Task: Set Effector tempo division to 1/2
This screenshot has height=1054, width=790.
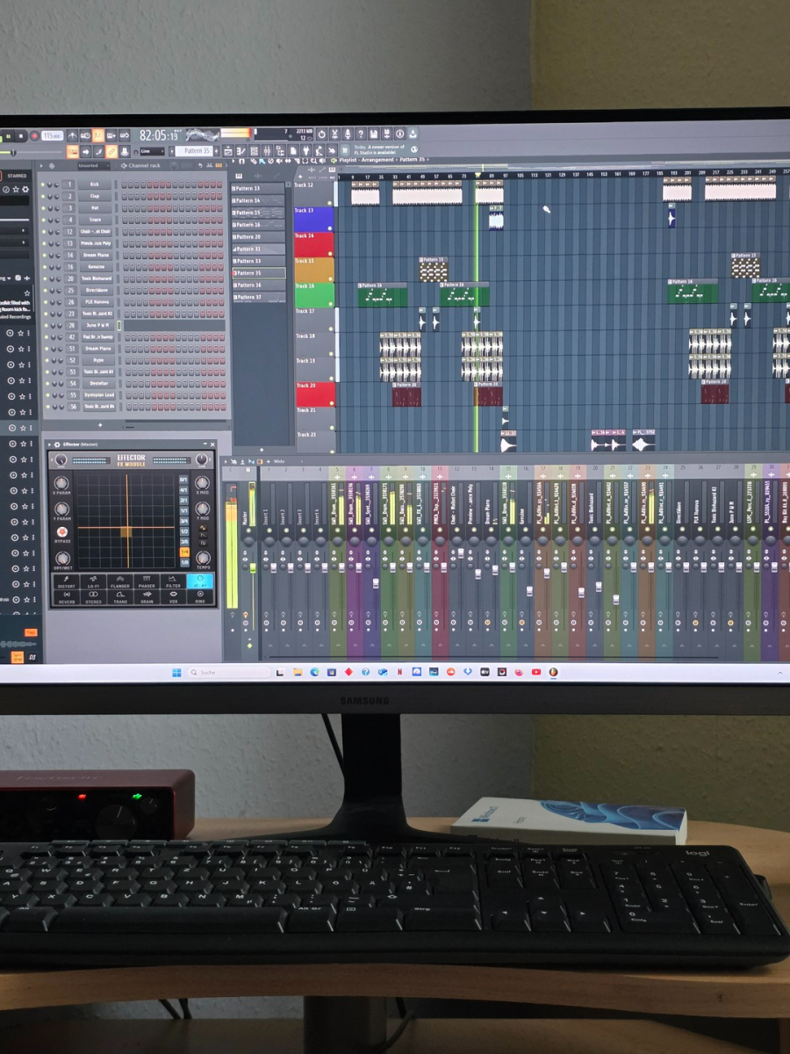Action: click(184, 531)
